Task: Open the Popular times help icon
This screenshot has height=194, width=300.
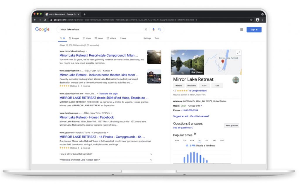Action: click(195, 134)
